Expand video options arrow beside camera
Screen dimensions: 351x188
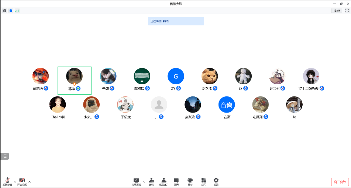tap(30, 181)
